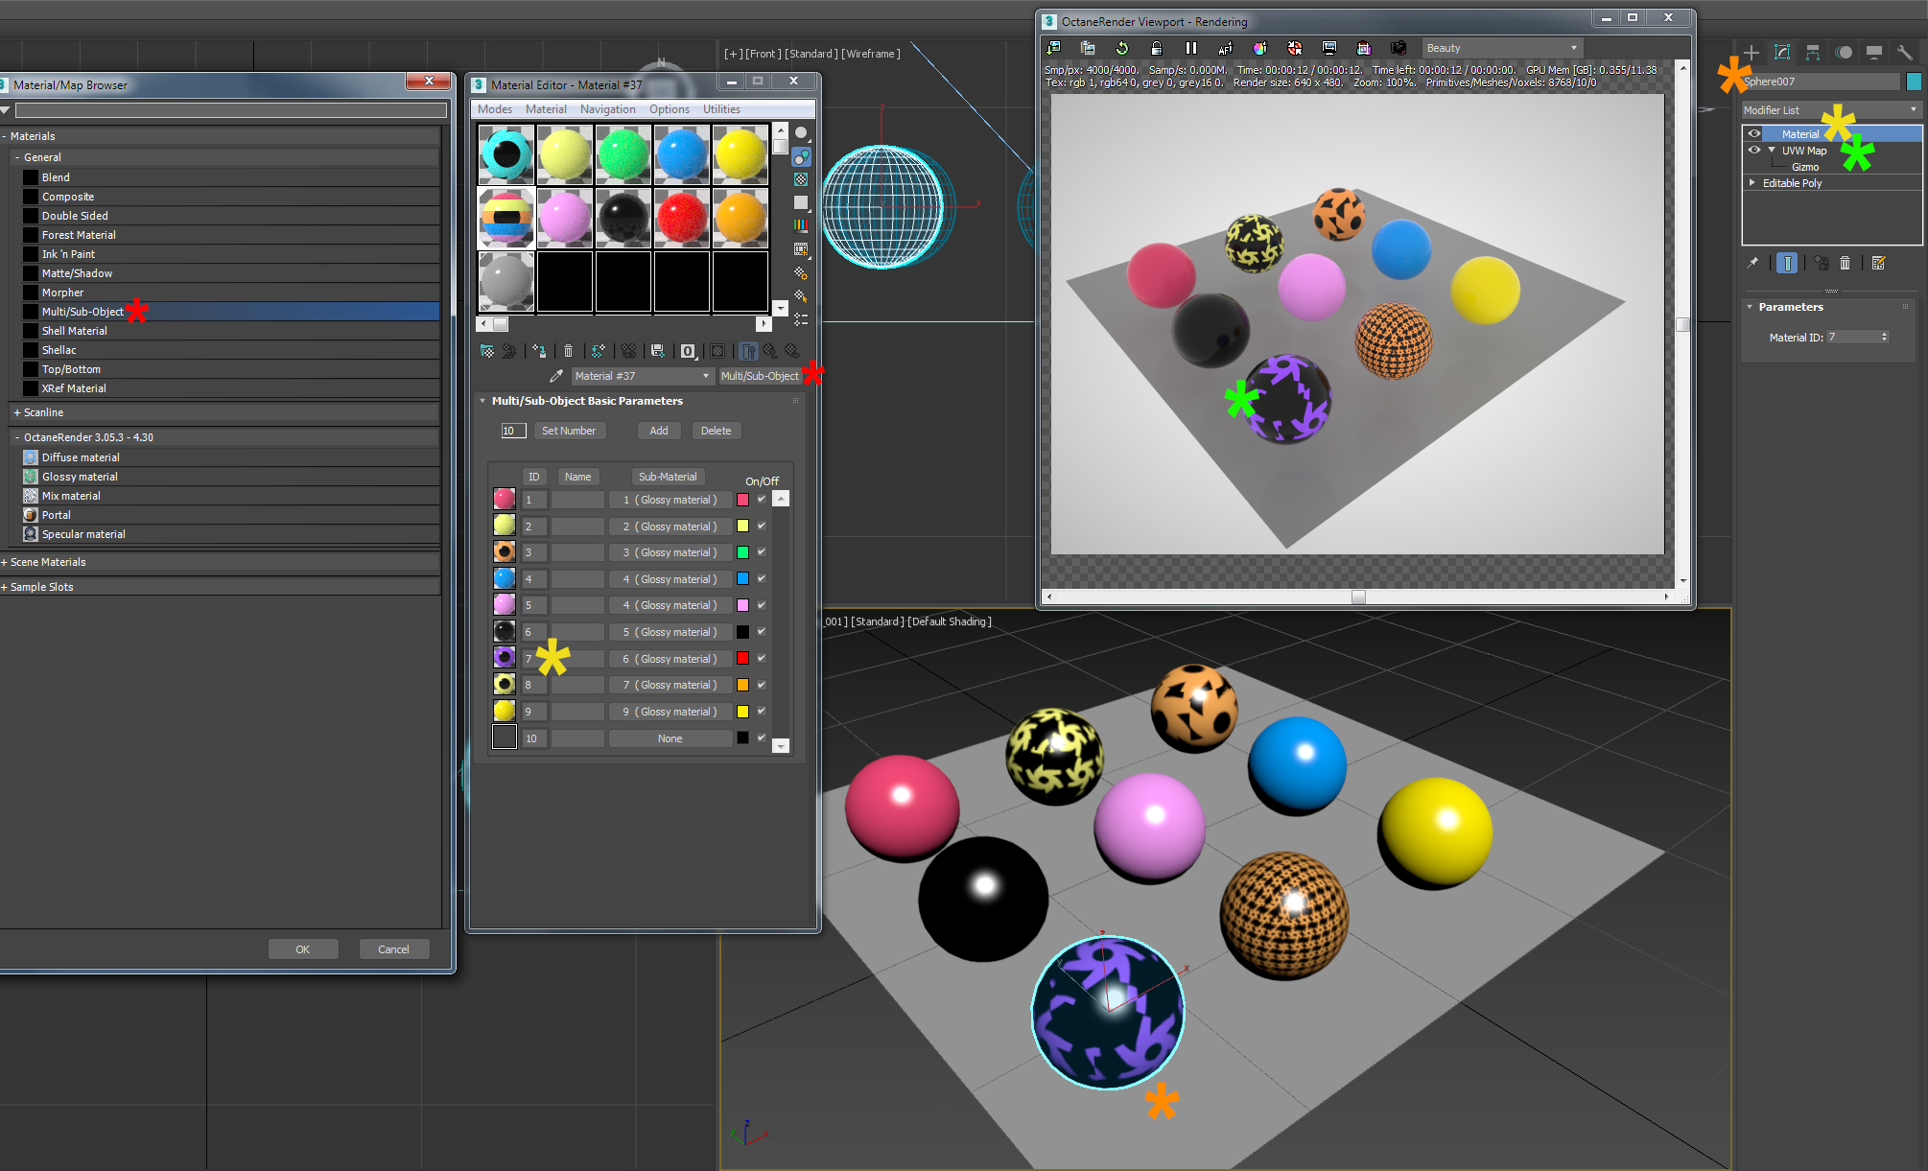
Task: Open the Utilities menu in Material Editor
Action: [x=721, y=109]
